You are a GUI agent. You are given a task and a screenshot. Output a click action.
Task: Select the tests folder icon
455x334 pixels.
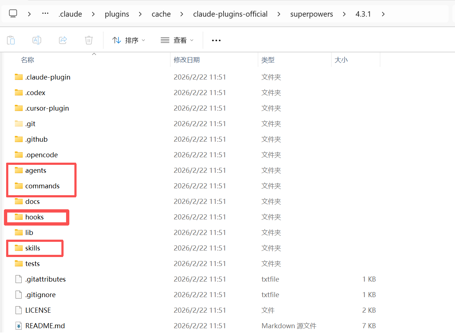(19, 264)
